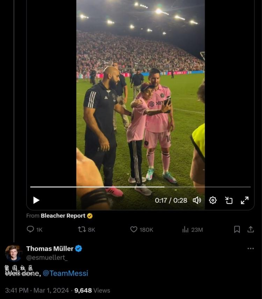
Task: Enter fullscreen video mode
Action: [x=245, y=200]
